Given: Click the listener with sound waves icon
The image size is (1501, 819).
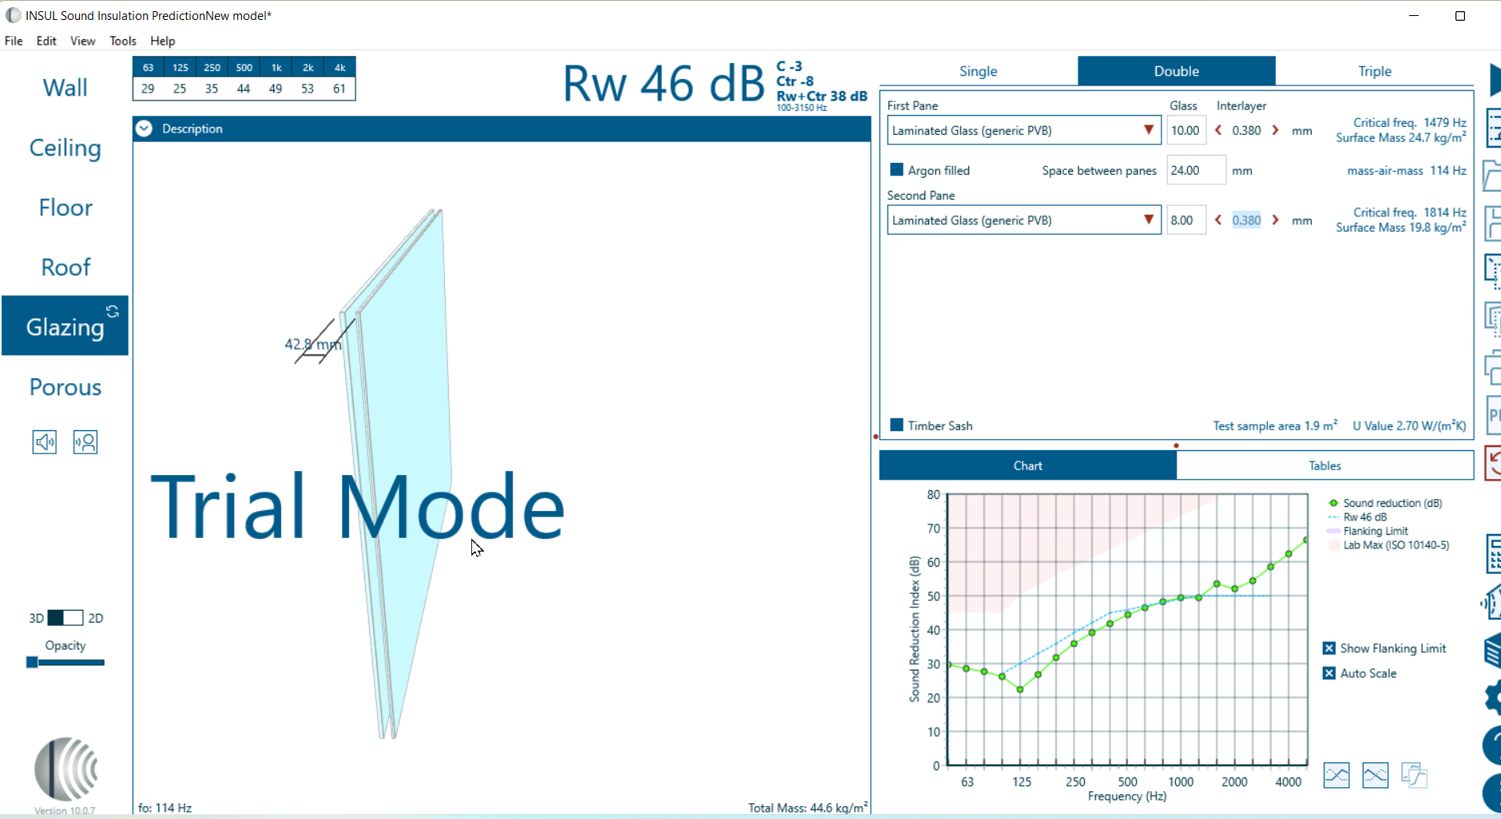Looking at the screenshot, I should tap(85, 442).
